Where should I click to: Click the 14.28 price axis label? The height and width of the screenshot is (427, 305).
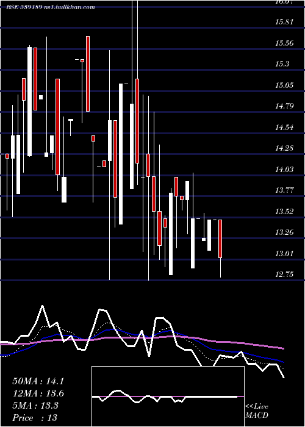point(284,148)
